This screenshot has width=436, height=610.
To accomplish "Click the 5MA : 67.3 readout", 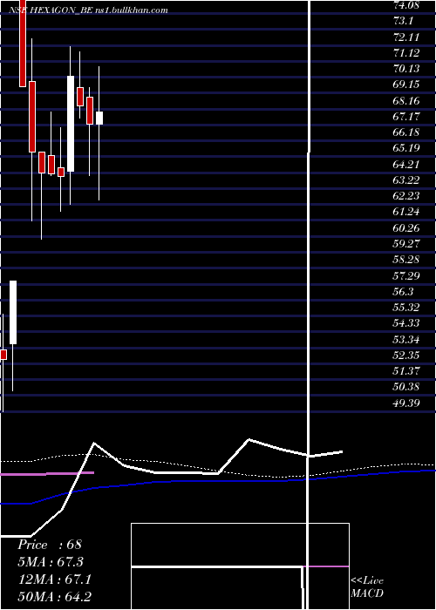I will (x=51, y=562).
